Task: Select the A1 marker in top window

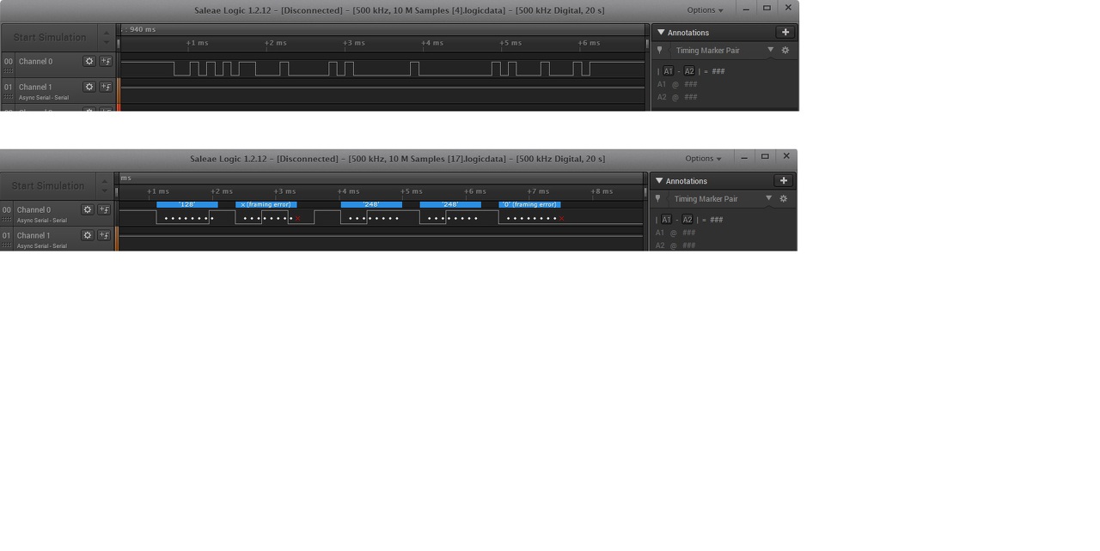Action: 668,71
